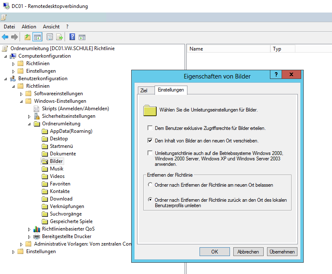Select 'Ordner am neuen Ort belassen' radio option
The image size is (332, 274).
pos(150,185)
